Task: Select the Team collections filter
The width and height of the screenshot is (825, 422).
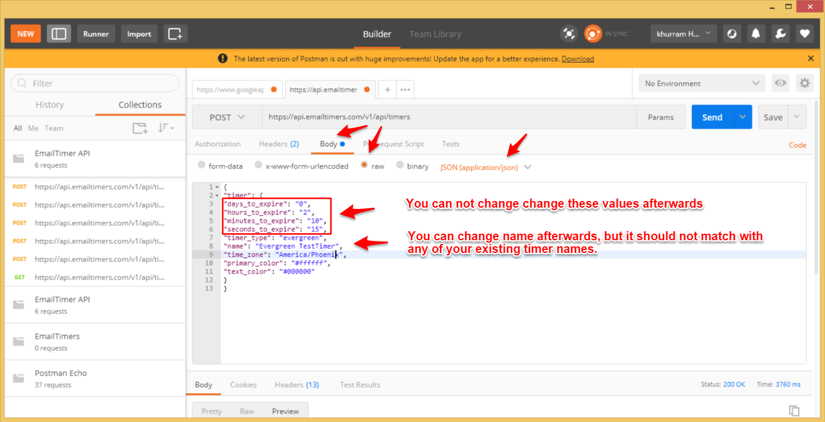Action: (54, 128)
